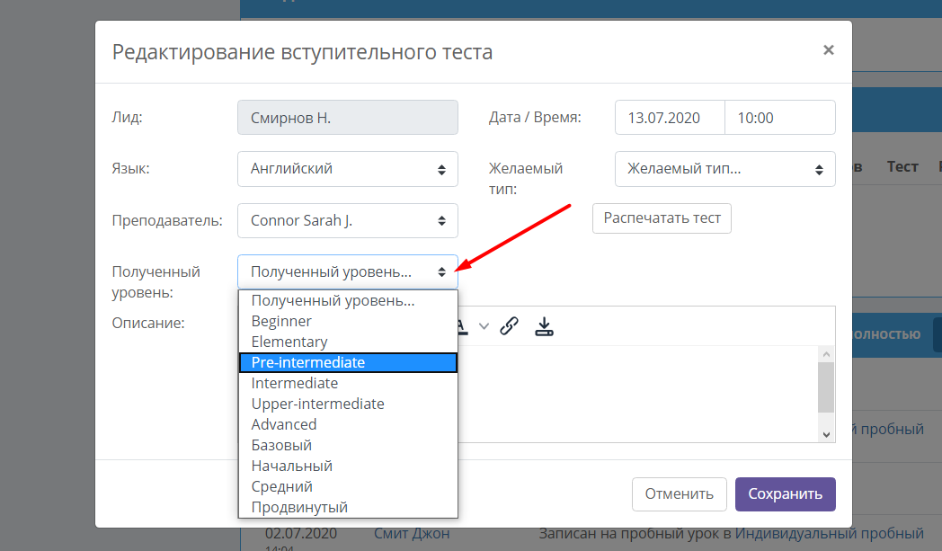Click the Распечатать тест button
Viewport: 942px width, 551px height.
662,218
